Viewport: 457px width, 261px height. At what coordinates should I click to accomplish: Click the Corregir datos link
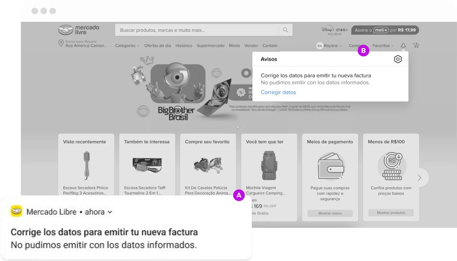point(278,92)
